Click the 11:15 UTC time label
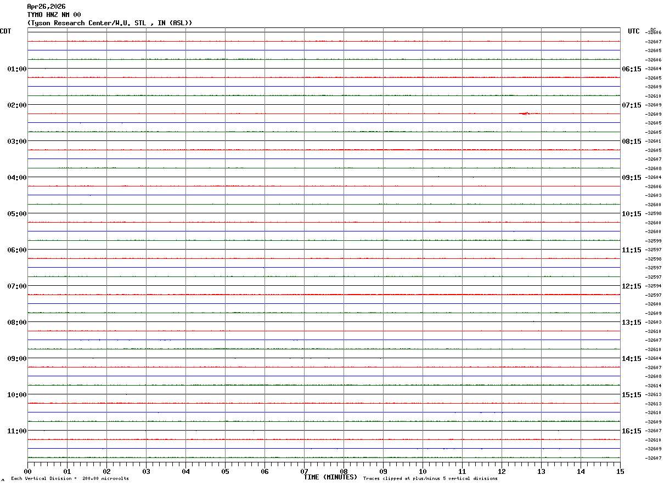The width and height of the screenshot is (664, 486). coord(631,250)
